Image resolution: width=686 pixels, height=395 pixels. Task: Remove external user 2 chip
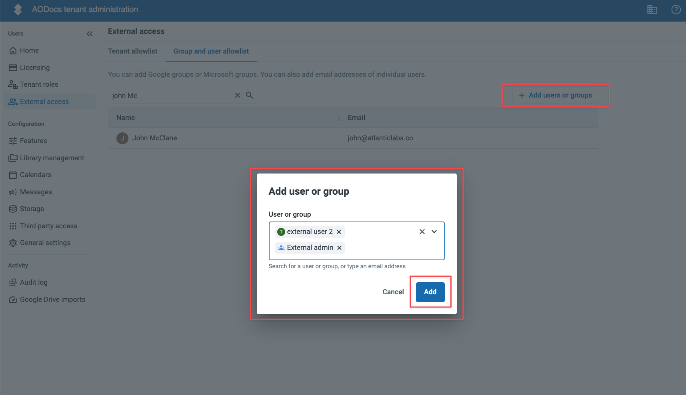[339, 232]
